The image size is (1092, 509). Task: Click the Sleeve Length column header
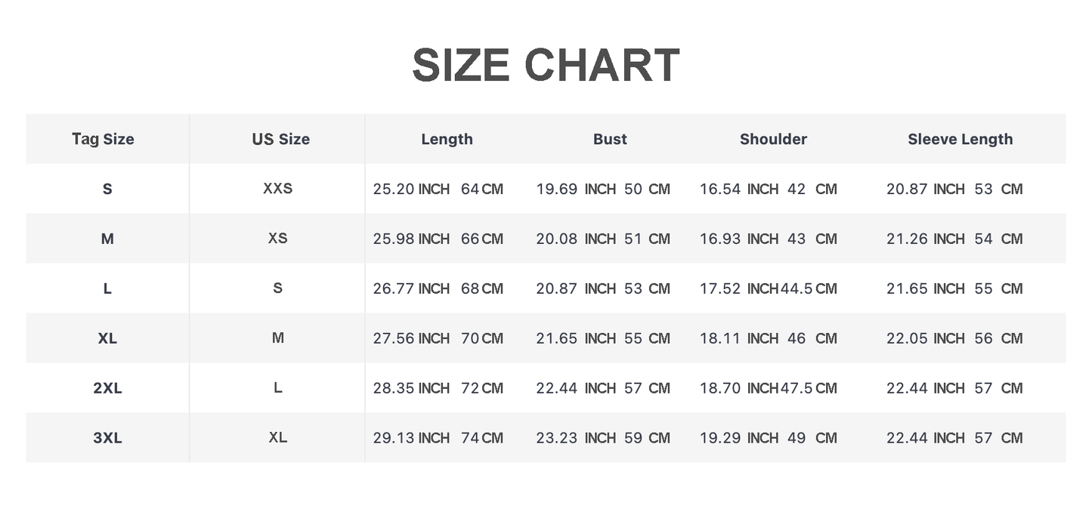click(960, 139)
